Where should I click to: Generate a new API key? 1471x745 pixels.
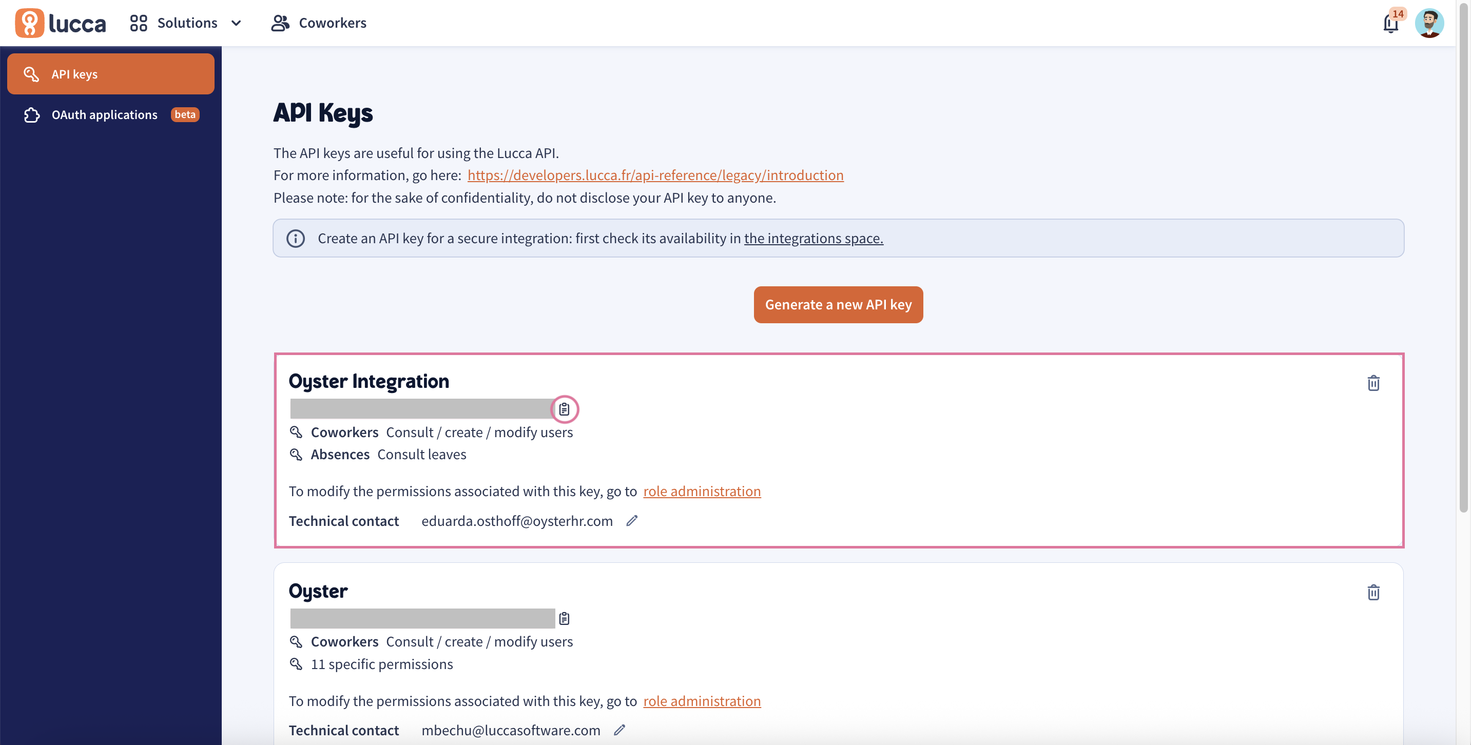pos(838,304)
